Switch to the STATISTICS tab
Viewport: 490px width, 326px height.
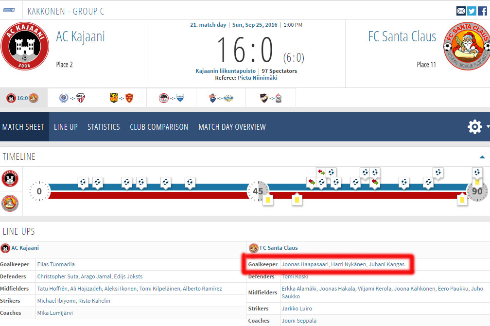coord(104,127)
